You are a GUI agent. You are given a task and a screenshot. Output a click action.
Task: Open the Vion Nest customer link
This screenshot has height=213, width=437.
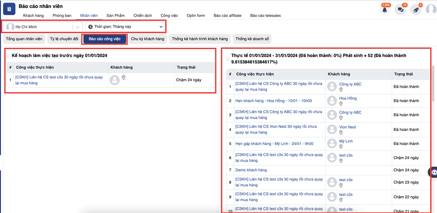[x=347, y=127]
